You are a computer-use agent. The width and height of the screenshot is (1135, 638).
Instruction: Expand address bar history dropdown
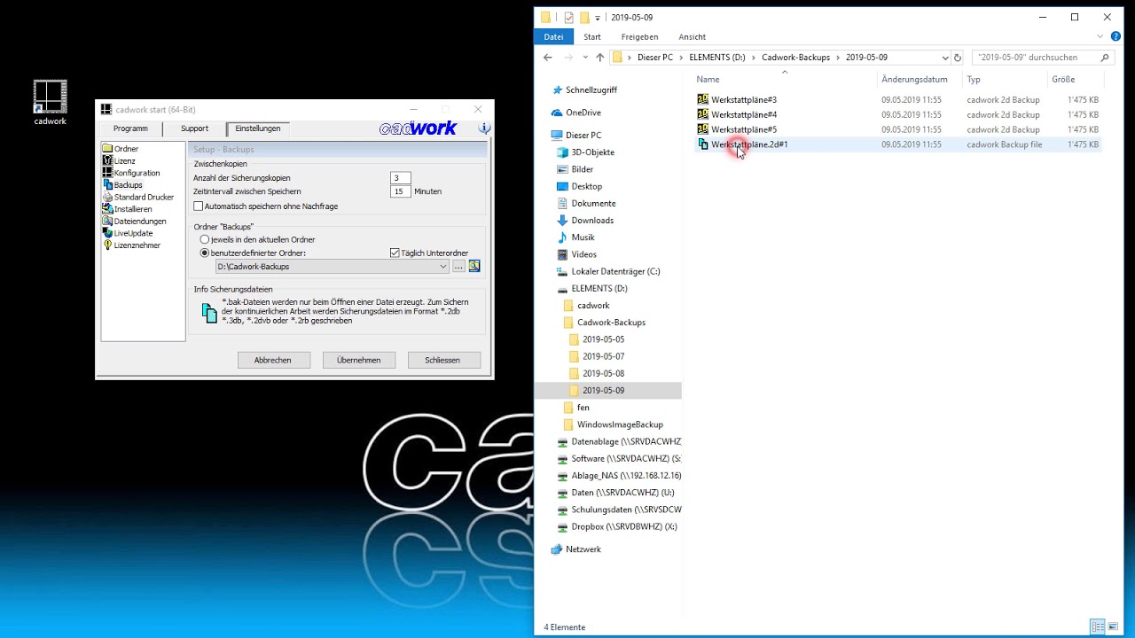(944, 58)
